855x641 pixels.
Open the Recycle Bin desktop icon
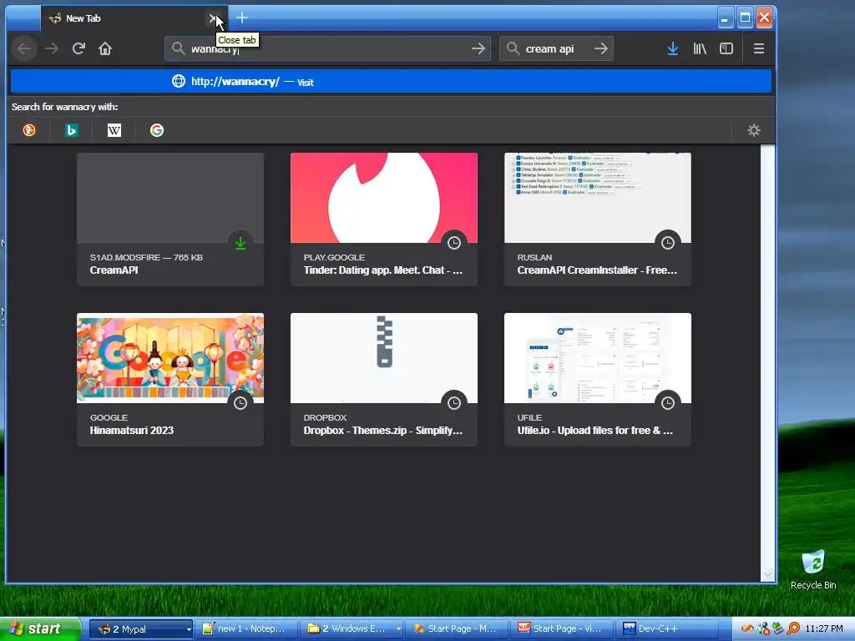point(813,570)
